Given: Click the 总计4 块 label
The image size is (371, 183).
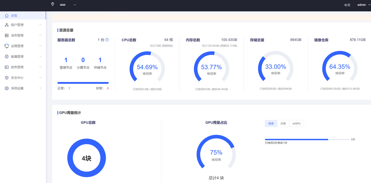Looking at the screenshot, I should point(216,178).
